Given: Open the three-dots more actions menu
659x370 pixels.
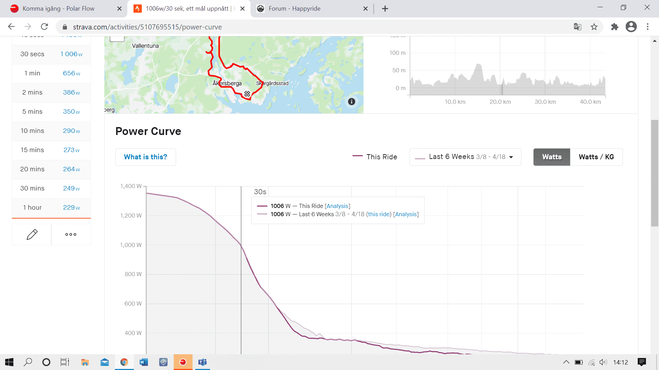Looking at the screenshot, I should (71, 235).
